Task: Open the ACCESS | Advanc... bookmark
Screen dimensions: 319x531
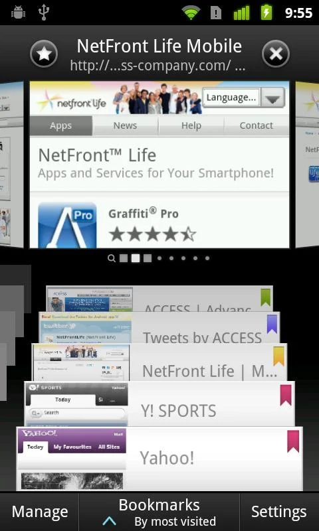Action: click(x=159, y=299)
